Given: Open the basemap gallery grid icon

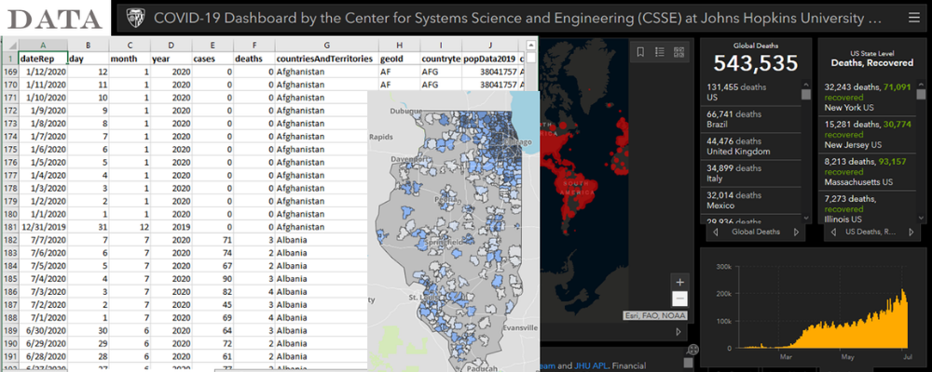Looking at the screenshot, I should [678, 52].
